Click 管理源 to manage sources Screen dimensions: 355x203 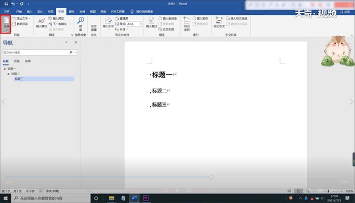pyautogui.click(x=122, y=18)
